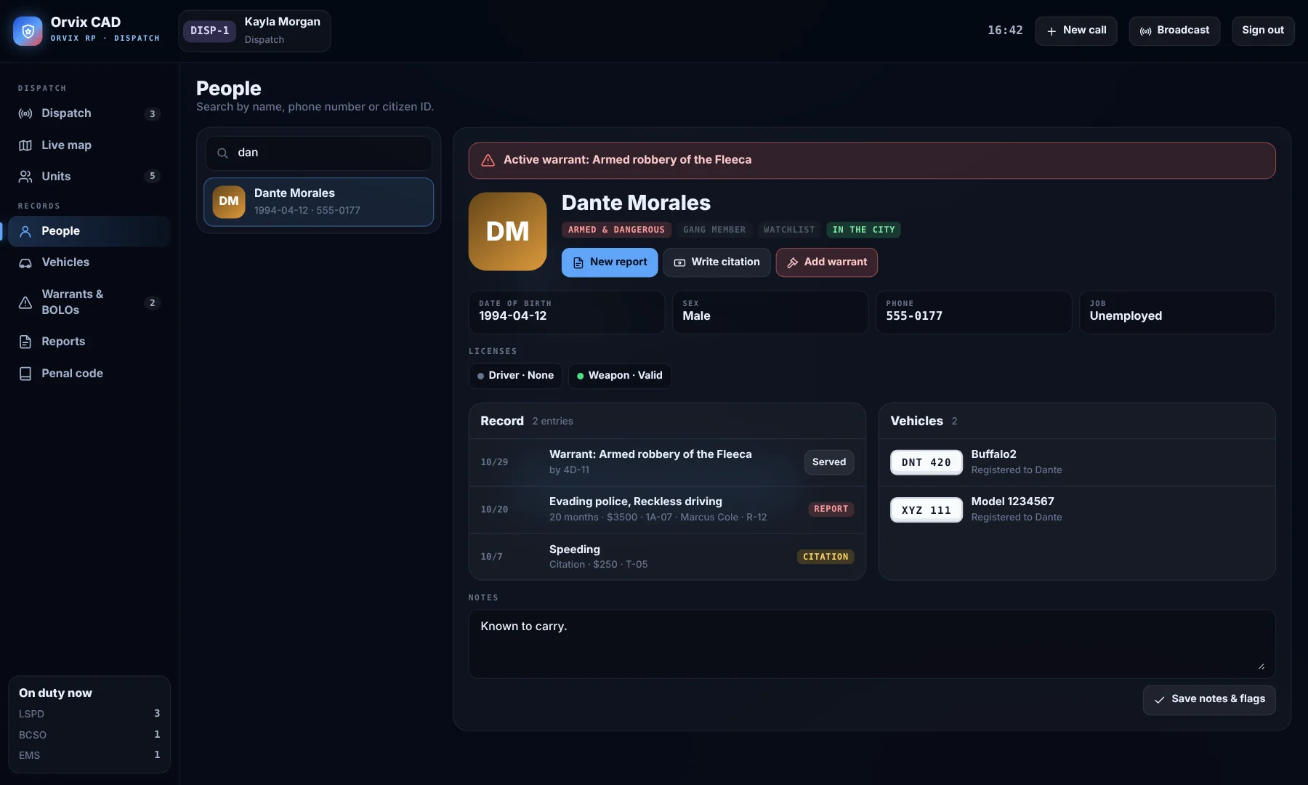Image resolution: width=1308 pixels, height=785 pixels.
Task: Open the Reports page
Action: [x=89, y=342]
